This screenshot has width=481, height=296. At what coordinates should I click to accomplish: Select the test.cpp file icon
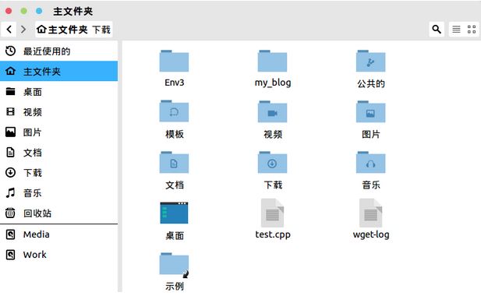point(272,213)
